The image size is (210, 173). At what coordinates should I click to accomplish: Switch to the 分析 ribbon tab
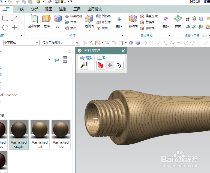click(x=34, y=9)
